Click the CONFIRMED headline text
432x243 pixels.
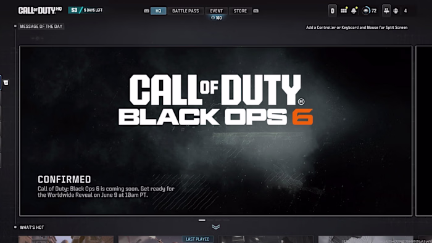coord(64,179)
